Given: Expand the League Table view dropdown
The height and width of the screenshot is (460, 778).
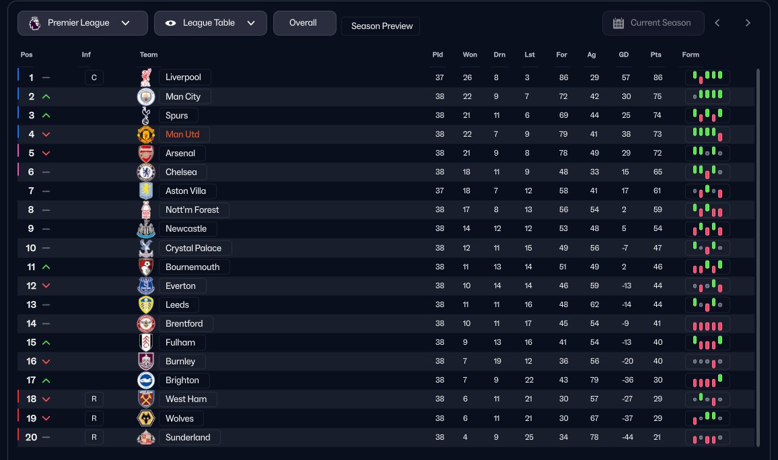Looking at the screenshot, I should point(210,23).
